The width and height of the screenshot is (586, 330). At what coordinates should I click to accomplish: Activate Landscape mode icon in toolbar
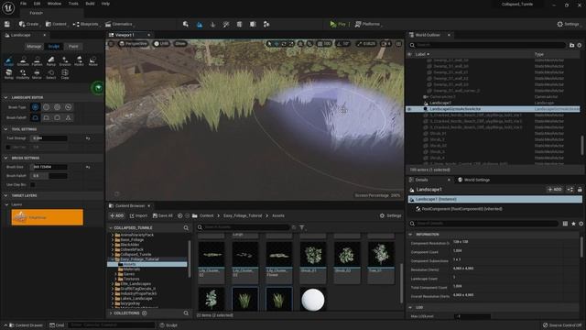tap(200, 25)
